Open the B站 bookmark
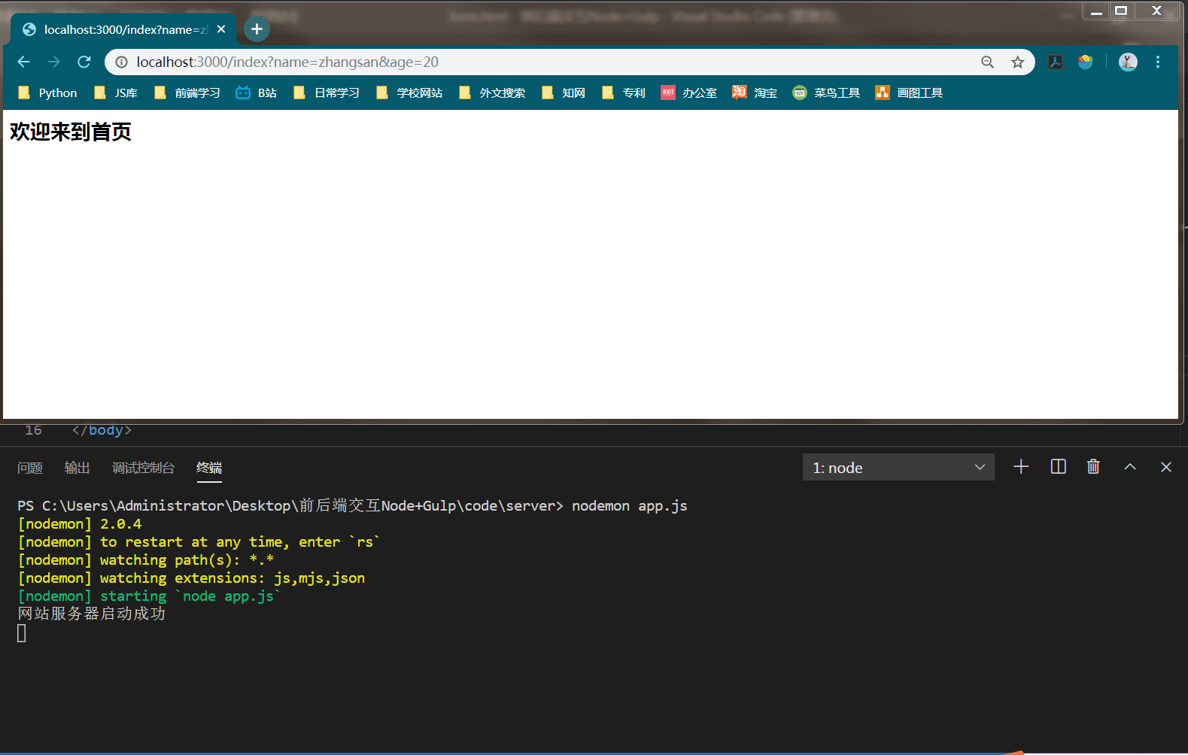Viewport: 1188px width, 755px height. pyautogui.click(x=257, y=92)
